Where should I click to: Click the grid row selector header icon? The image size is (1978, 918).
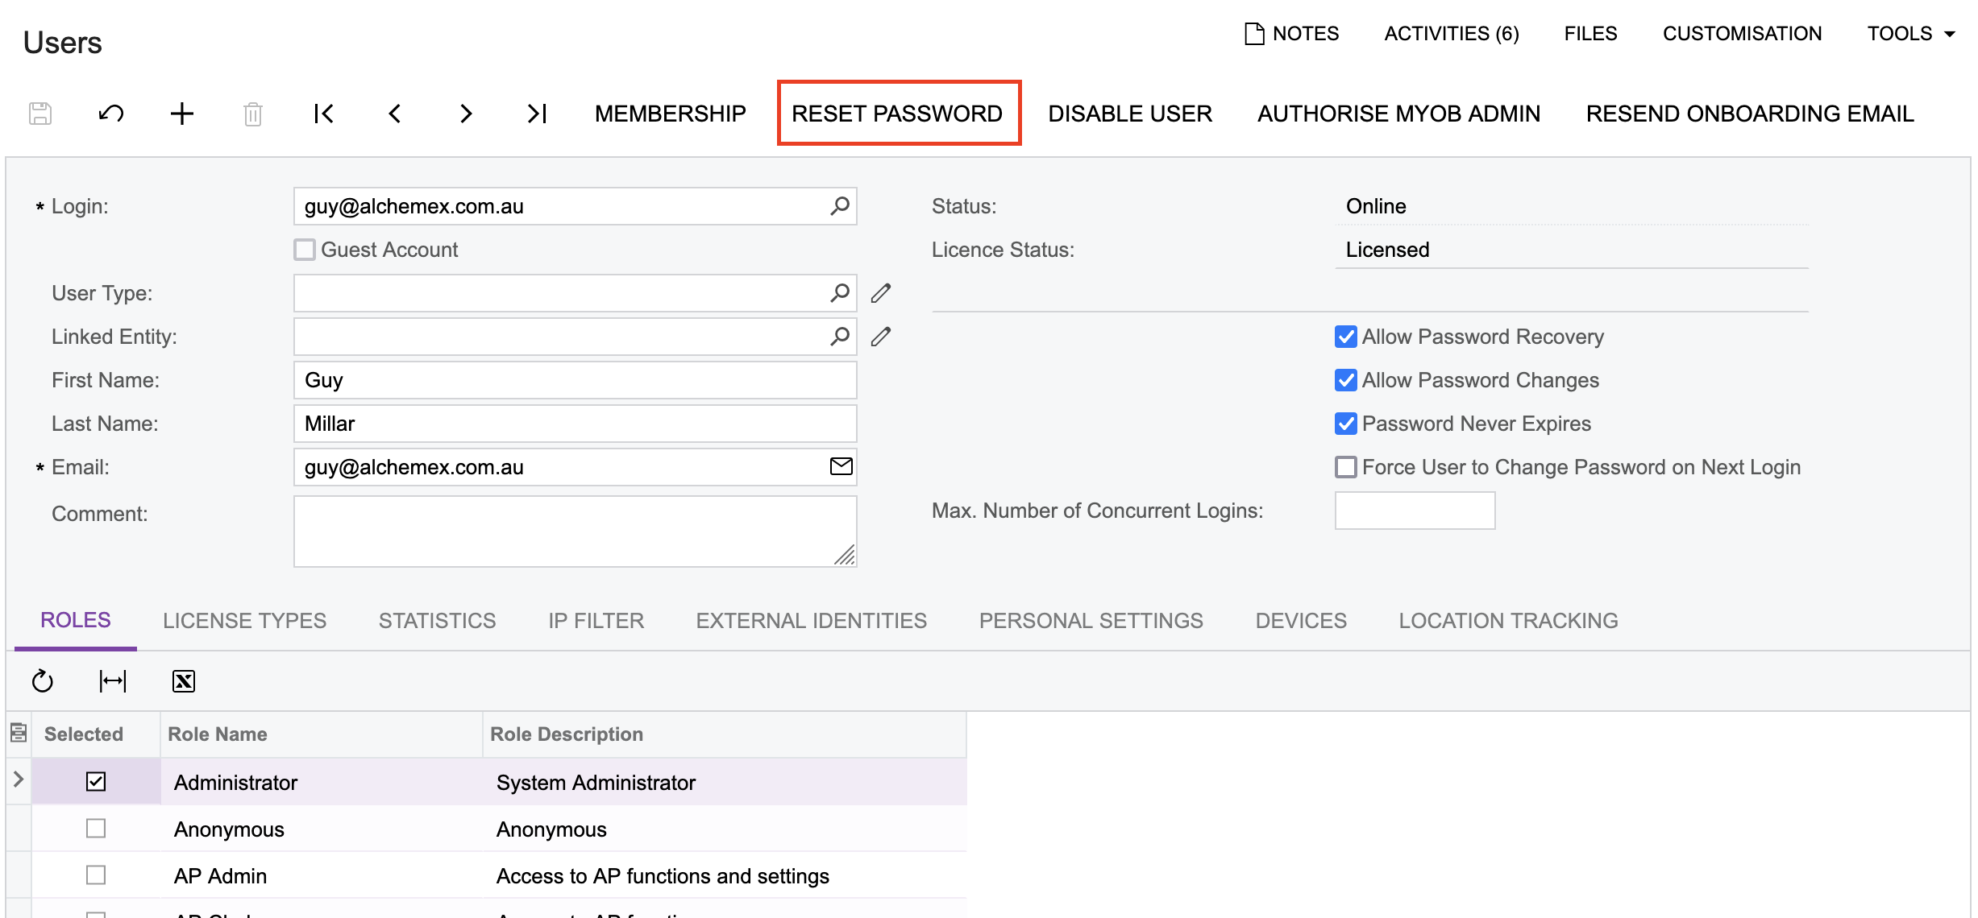click(19, 733)
